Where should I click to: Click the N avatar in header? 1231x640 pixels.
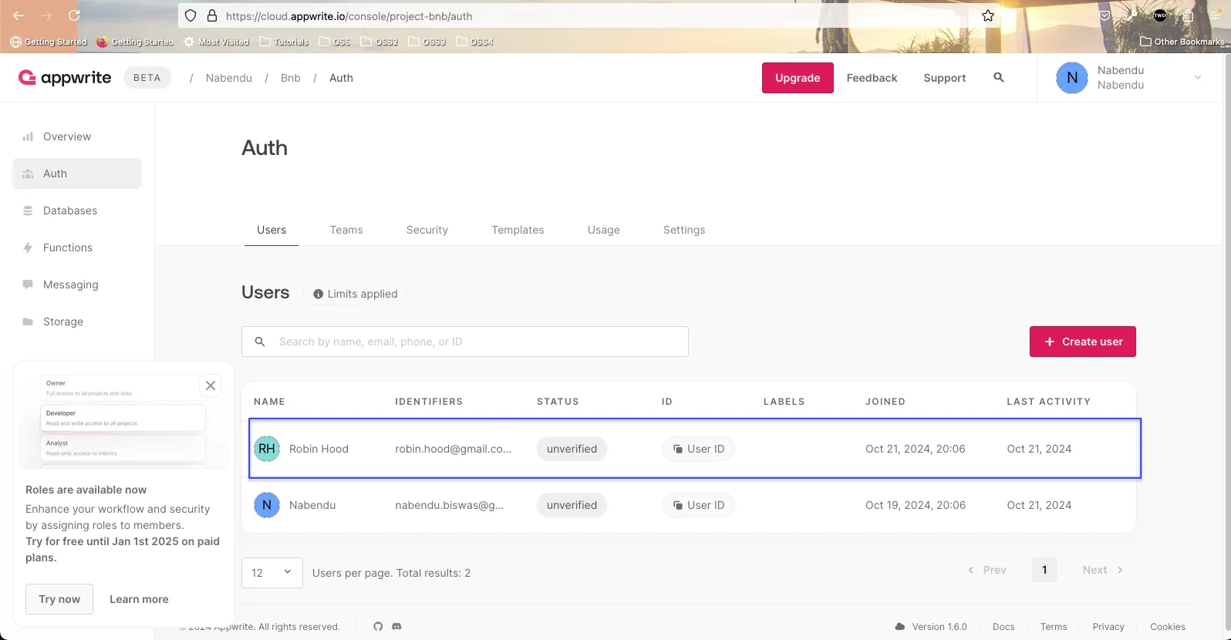[1071, 77]
